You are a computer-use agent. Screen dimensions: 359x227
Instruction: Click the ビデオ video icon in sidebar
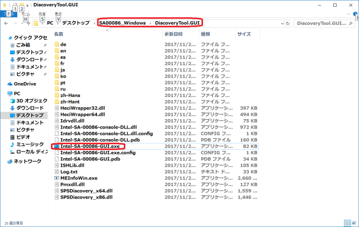[12, 137]
